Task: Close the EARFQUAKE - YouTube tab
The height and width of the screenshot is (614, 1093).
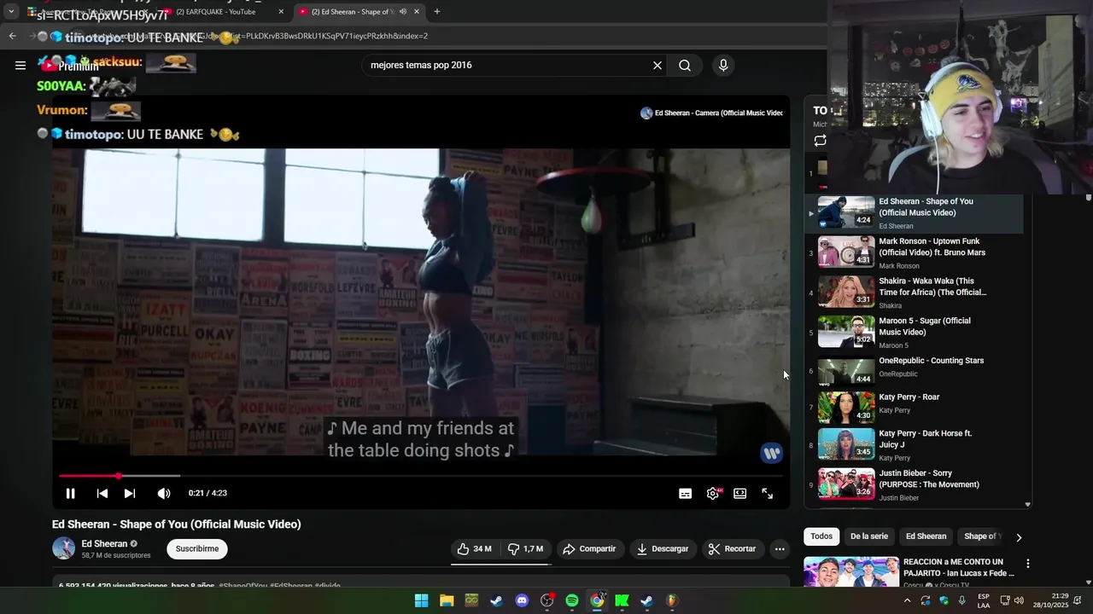Action: pyautogui.click(x=281, y=12)
